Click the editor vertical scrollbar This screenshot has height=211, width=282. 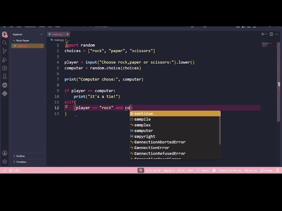pos(278,82)
